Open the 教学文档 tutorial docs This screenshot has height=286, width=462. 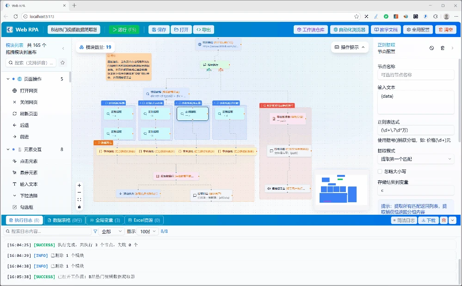tap(386, 30)
